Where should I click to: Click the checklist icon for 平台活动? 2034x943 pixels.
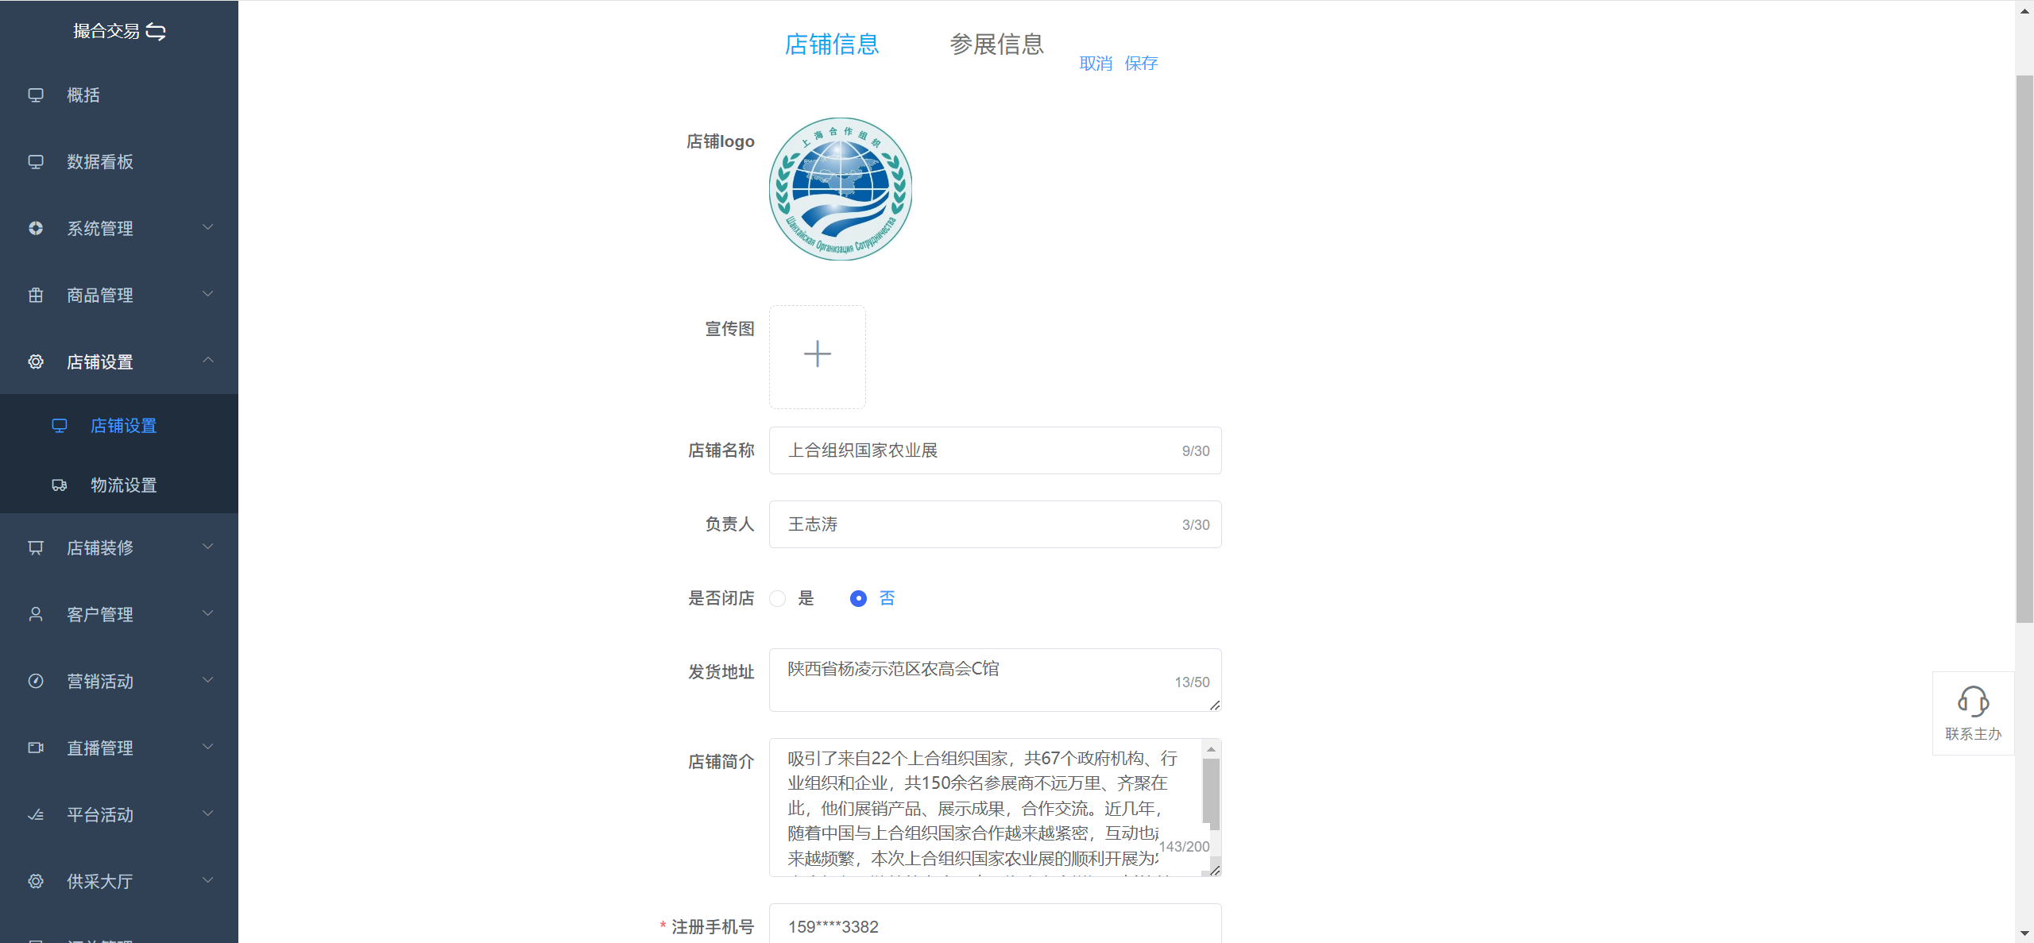coord(36,815)
